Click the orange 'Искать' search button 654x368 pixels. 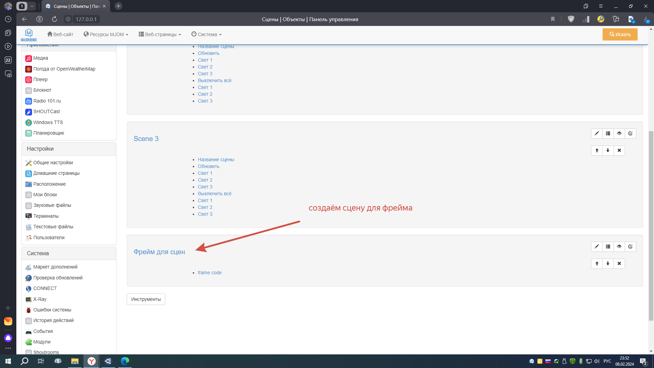[620, 34]
